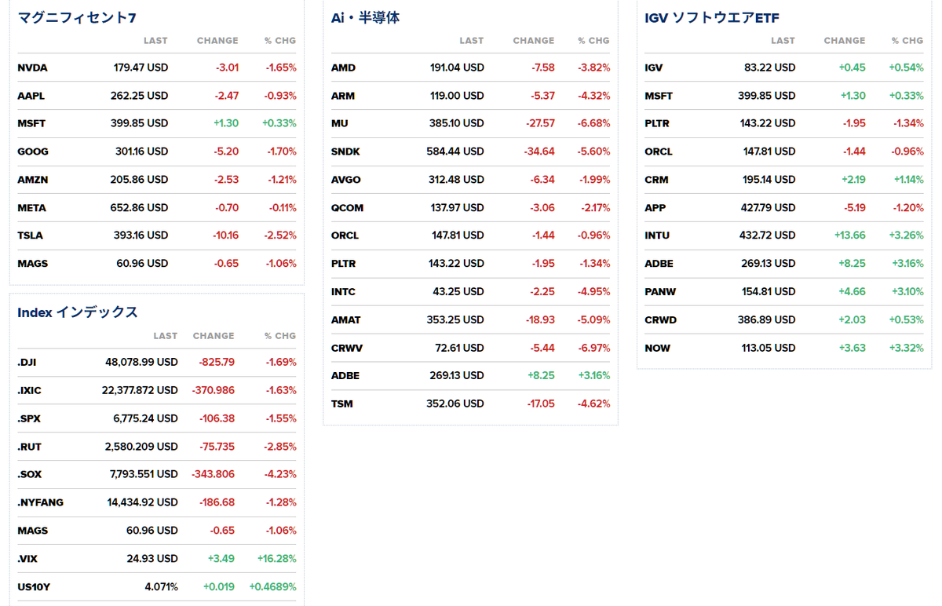Select the INTC ticker symbol
Screen dimensions: 942x606
[x=343, y=292]
